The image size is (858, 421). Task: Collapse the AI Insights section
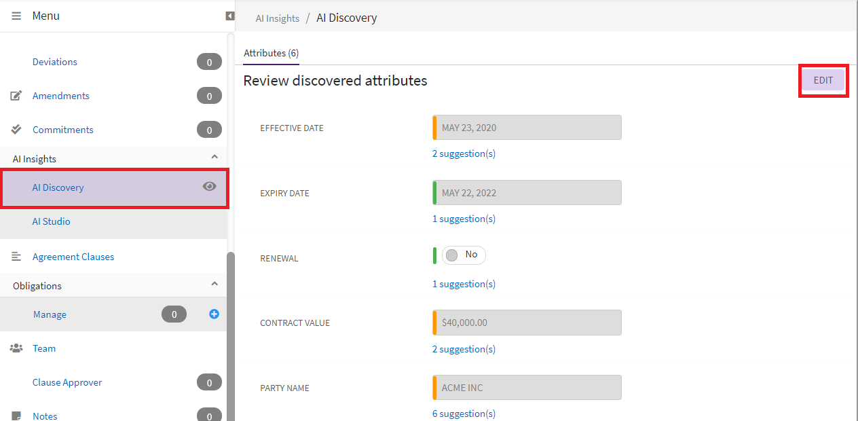(214, 158)
